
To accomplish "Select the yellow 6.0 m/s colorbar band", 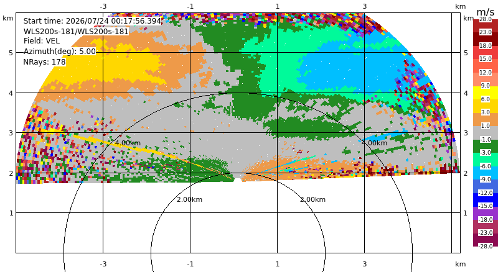I will click(486, 93).
